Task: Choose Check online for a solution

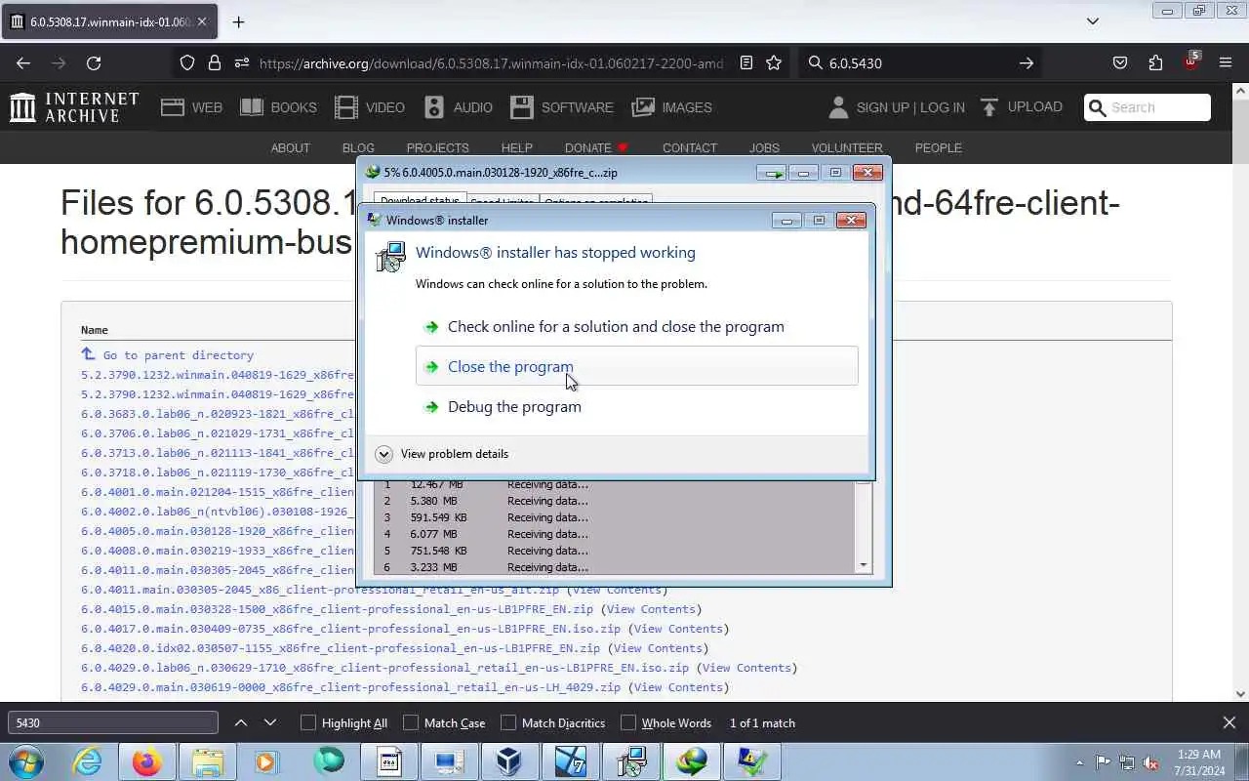Action: 636,327
